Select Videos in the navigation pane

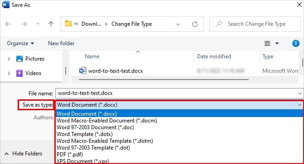pos(33,73)
